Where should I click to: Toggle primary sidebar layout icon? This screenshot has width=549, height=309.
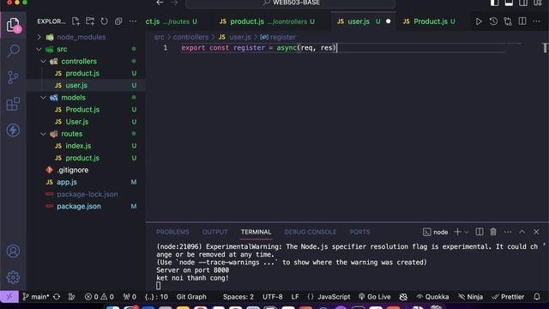click(x=494, y=3)
